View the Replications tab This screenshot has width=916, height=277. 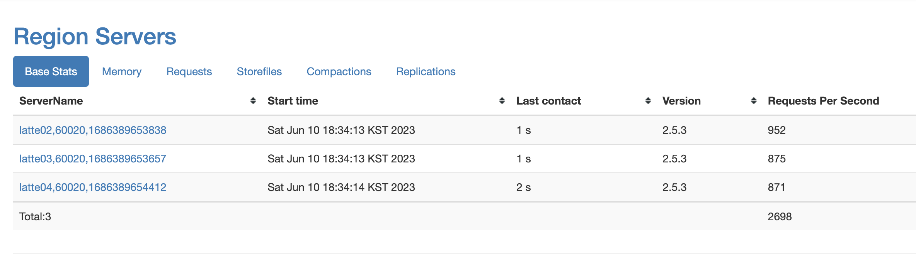point(426,71)
